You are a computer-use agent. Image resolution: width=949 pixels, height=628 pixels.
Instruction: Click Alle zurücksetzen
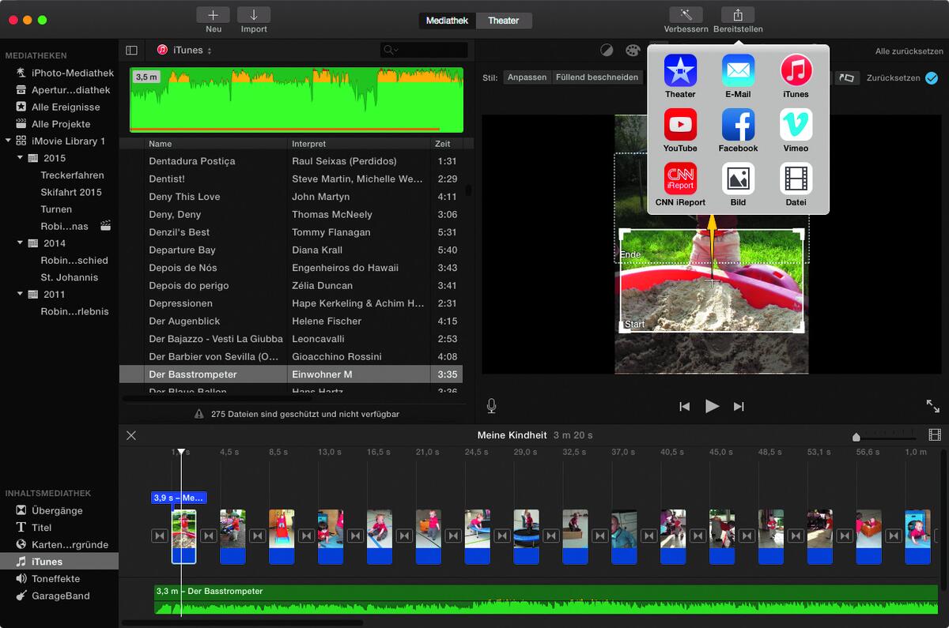[x=909, y=51]
